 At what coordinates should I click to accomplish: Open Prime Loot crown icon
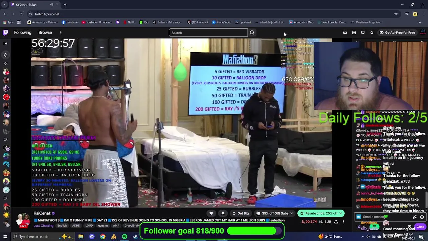pyautogui.click(x=345, y=32)
